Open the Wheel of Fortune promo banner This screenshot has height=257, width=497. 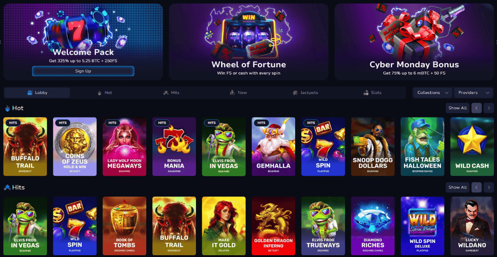(x=248, y=42)
